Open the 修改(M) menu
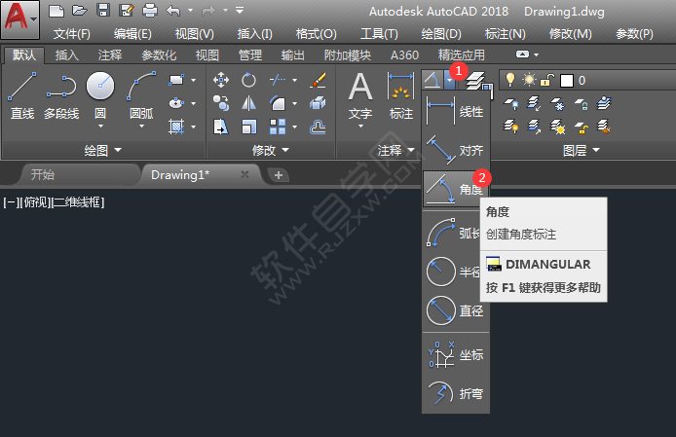 pyautogui.click(x=571, y=34)
